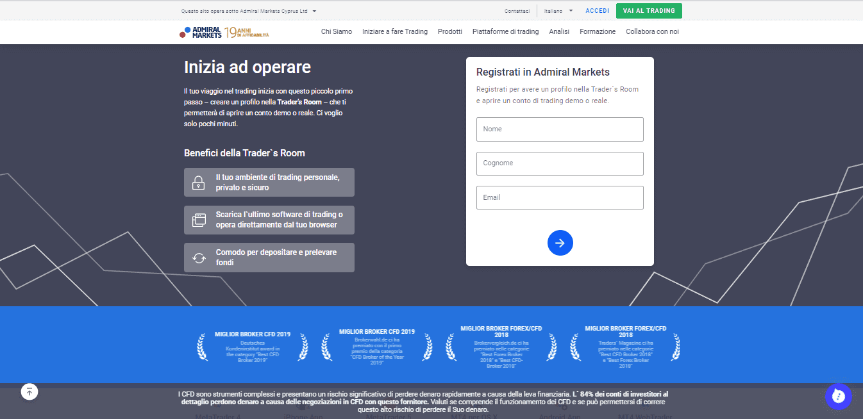The image size is (863, 419).
Task: Open the Chi Siamo menu
Action: coord(337,31)
